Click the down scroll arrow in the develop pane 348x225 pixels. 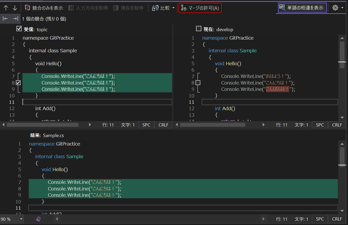click(x=342, y=118)
